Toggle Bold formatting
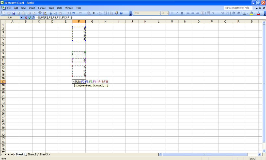The image size is (266, 160). (x=172, y=13)
